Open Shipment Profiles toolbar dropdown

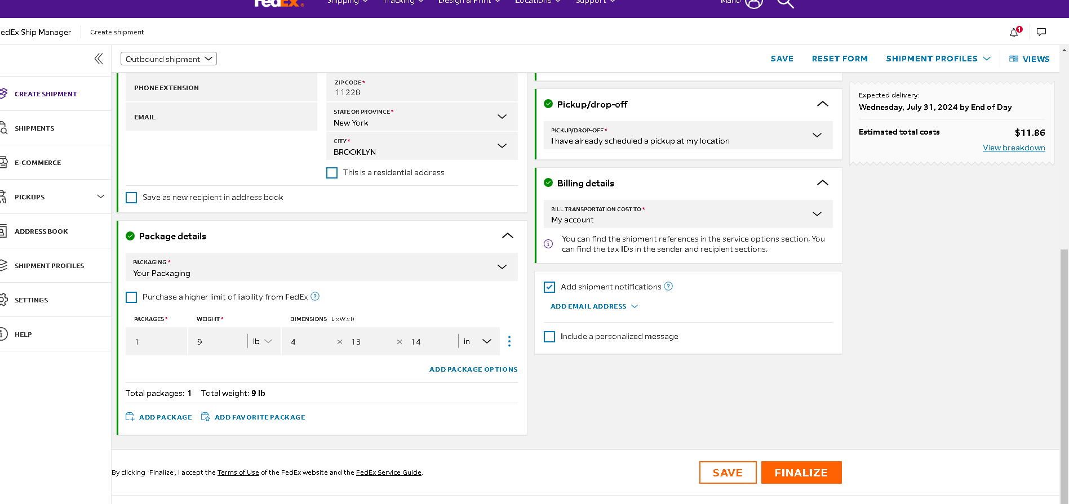pyautogui.click(x=938, y=59)
